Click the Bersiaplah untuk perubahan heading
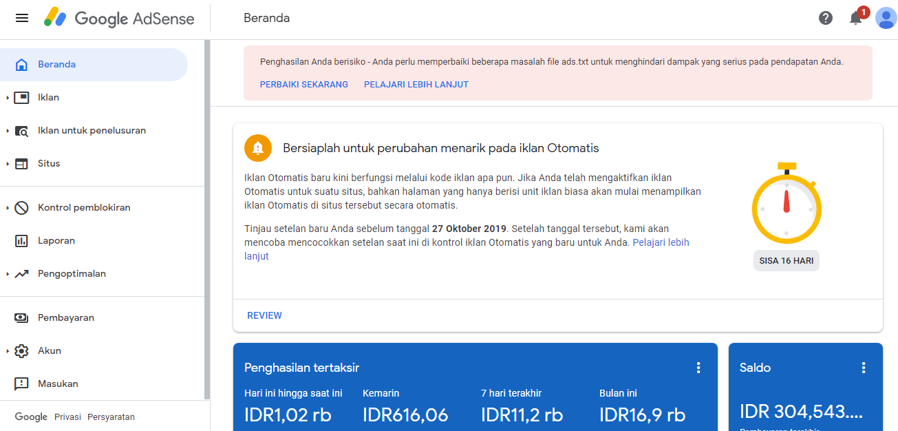This screenshot has width=898, height=431. click(x=441, y=148)
